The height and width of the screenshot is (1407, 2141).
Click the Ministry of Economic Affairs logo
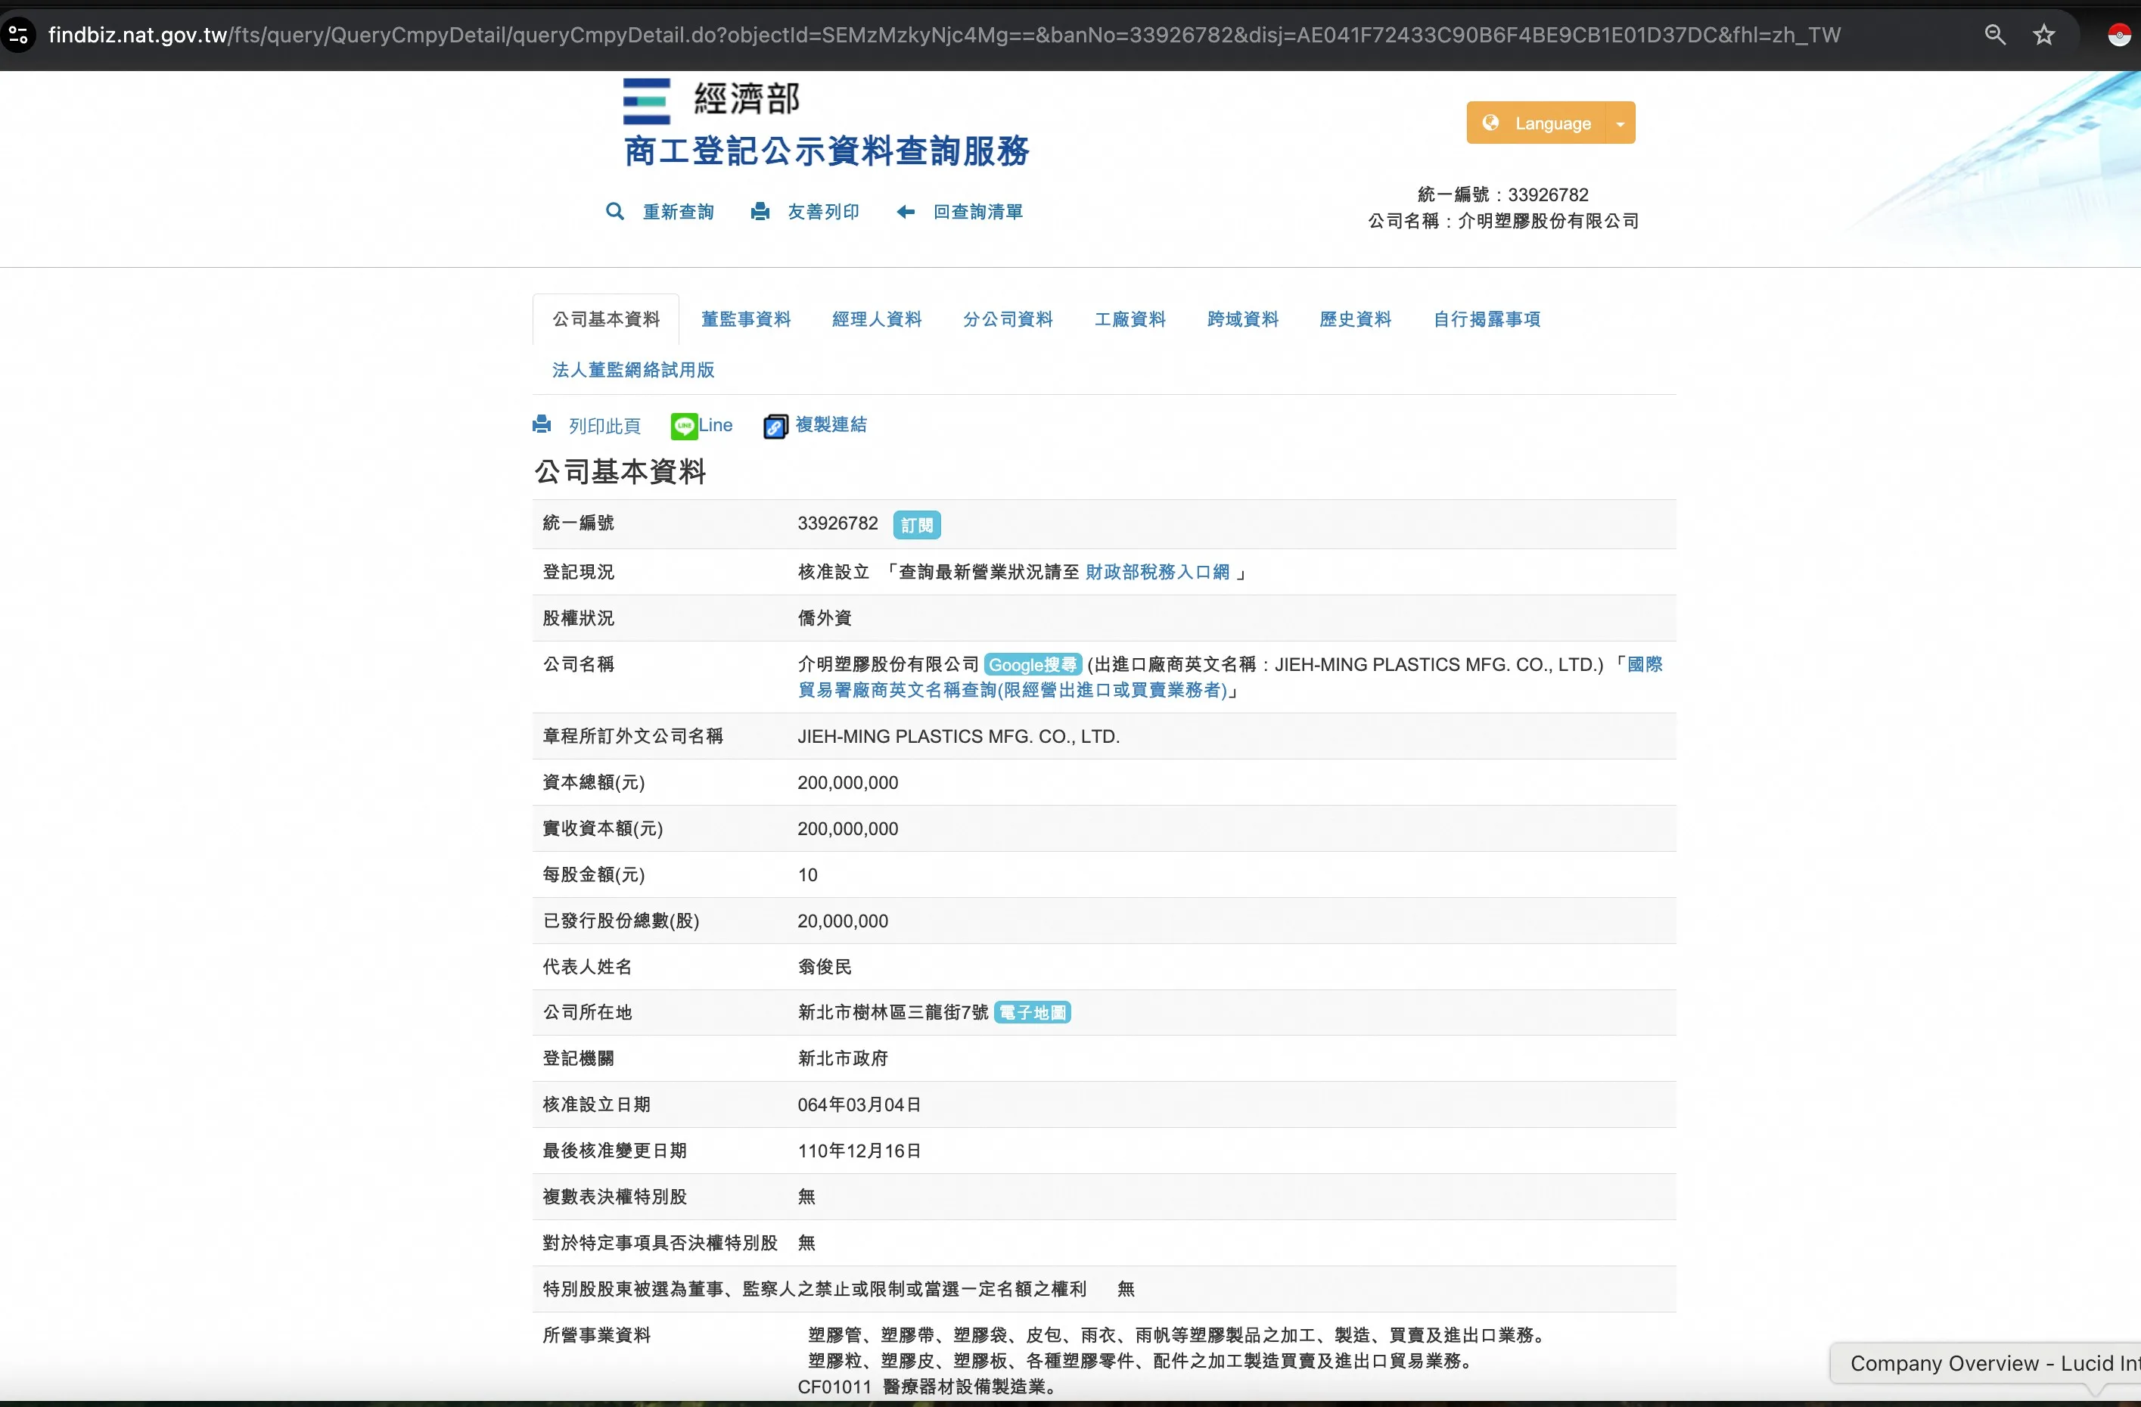point(647,101)
